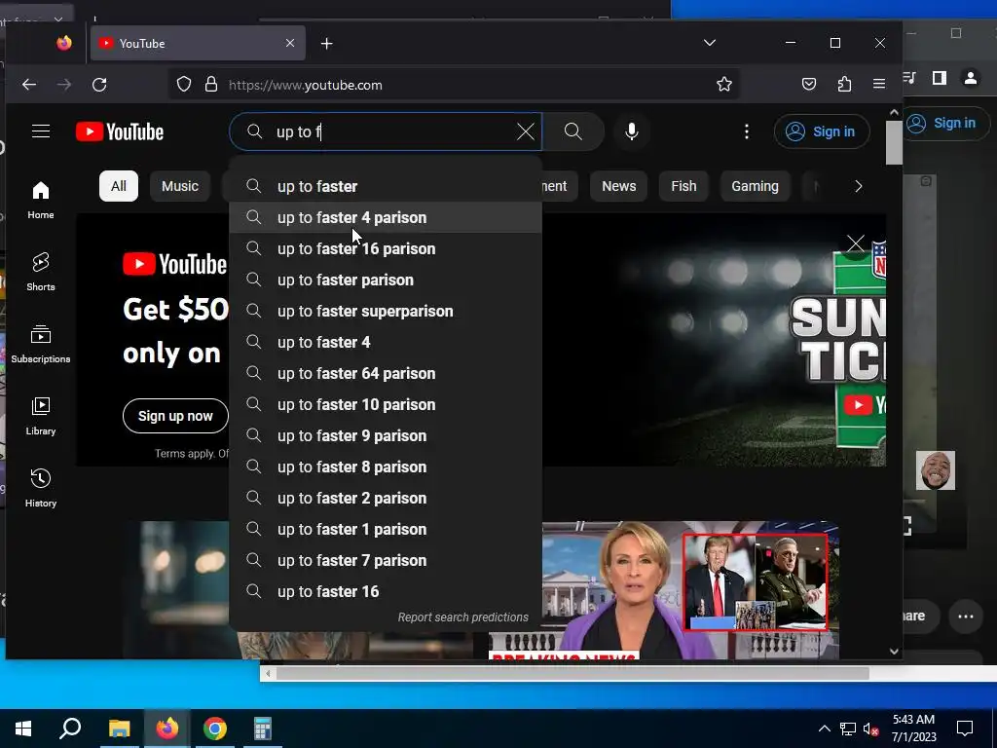Open Subscriptions in sidebar
This screenshot has width=997, height=748.
[x=41, y=344]
